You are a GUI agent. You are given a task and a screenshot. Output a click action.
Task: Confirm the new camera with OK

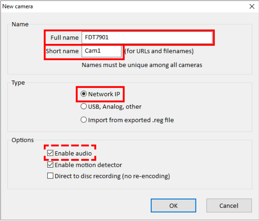click(174, 206)
